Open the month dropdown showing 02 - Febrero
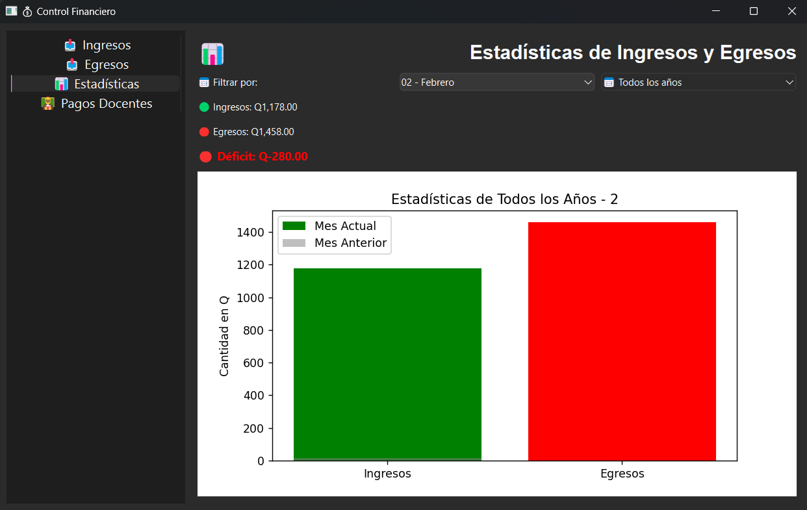Image resolution: width=807 pixels, height=510 pixels. (496, 82)
